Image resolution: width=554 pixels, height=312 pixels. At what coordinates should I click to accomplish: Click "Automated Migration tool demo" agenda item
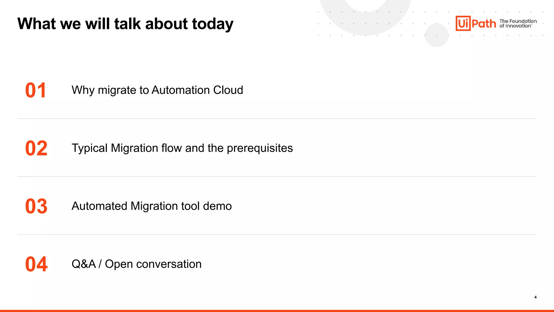(151, 206)
